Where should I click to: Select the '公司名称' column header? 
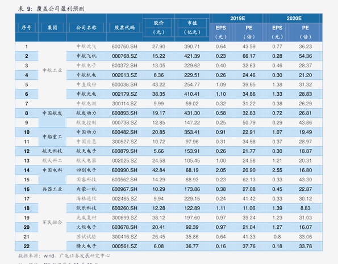click(86, 28)
